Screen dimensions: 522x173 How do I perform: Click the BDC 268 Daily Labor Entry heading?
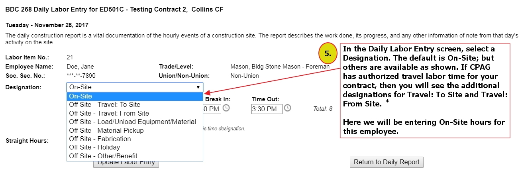point(114,10)
